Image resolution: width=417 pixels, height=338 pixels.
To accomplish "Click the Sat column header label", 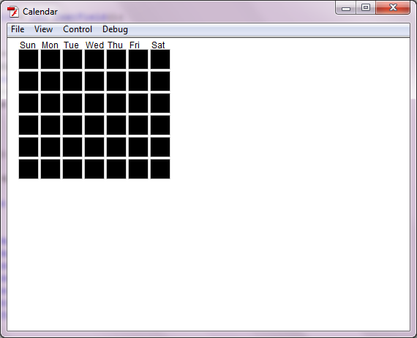I will (158, 45).
